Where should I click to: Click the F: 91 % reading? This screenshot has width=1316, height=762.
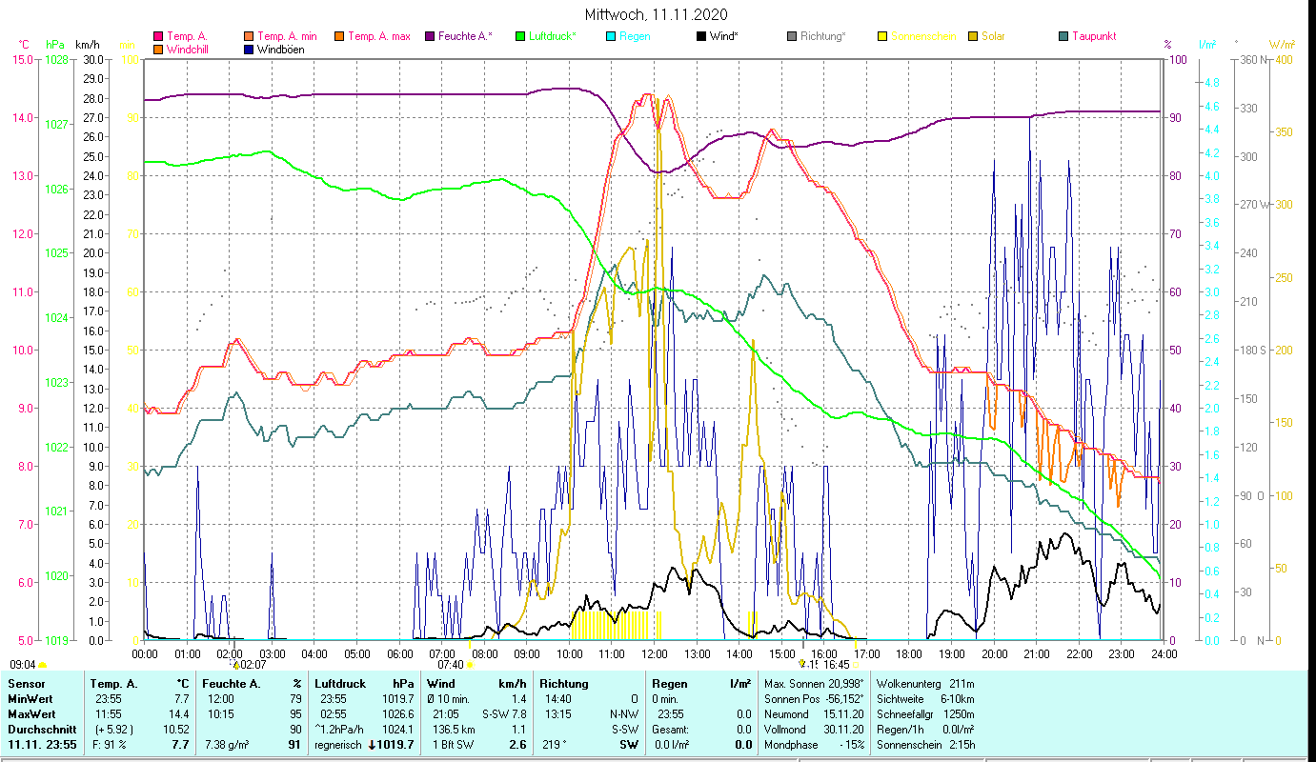pyautogui.click(x=111, y=745)
